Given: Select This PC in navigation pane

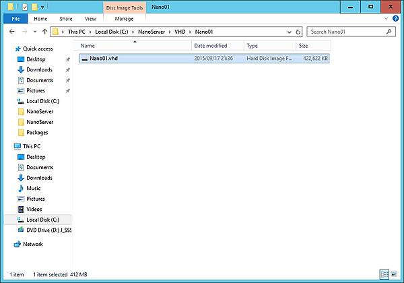Looking at the screenshot, I should (x=32, y=146).
